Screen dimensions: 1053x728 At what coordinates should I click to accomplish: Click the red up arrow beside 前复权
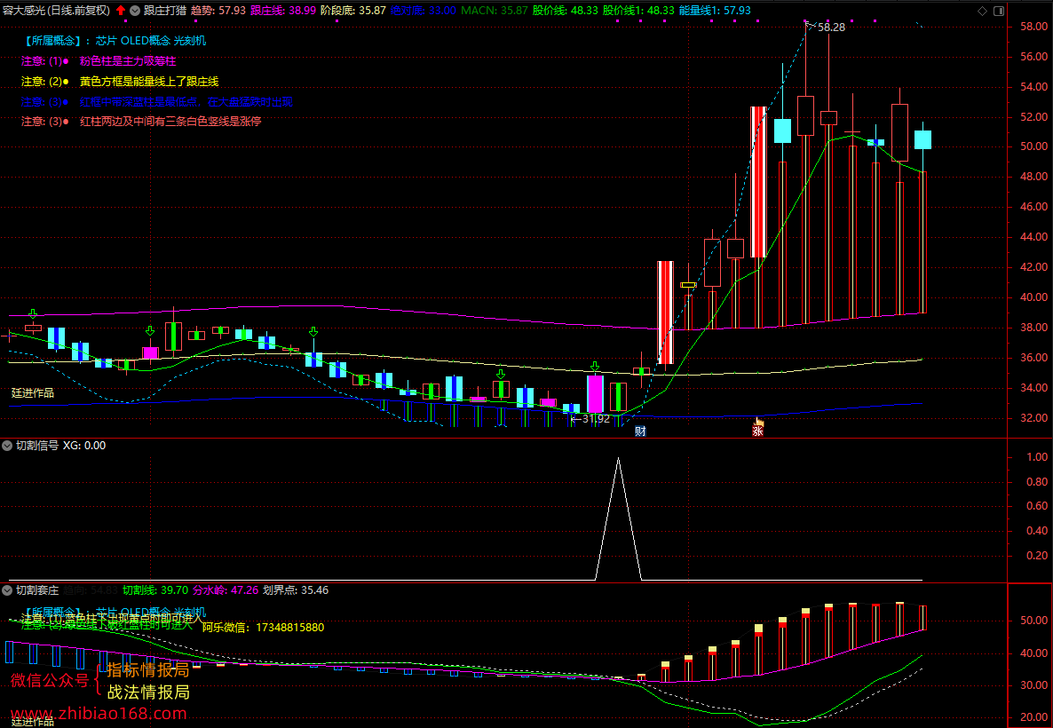click(x=121, y=11)
